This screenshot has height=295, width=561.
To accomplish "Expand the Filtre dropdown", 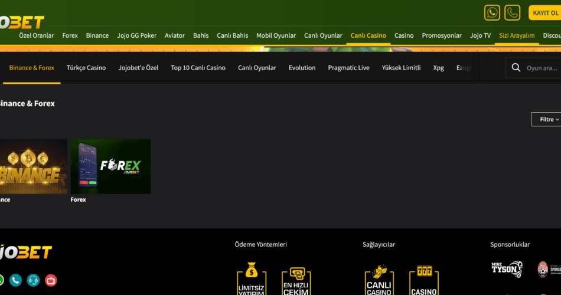I will click(x=547, y=119).
